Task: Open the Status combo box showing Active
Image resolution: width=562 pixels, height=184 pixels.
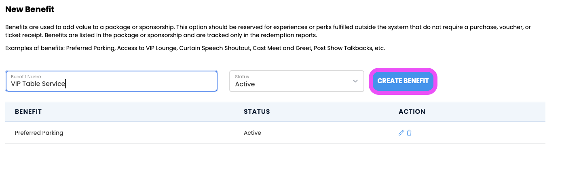Action: click(x=297, y=81)
